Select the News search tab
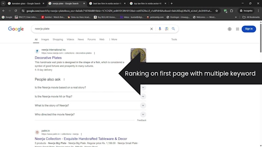 81,40
